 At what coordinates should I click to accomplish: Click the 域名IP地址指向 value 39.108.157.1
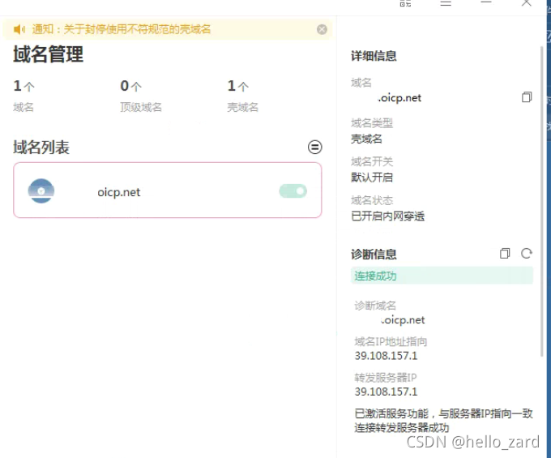tap(386, 356)
